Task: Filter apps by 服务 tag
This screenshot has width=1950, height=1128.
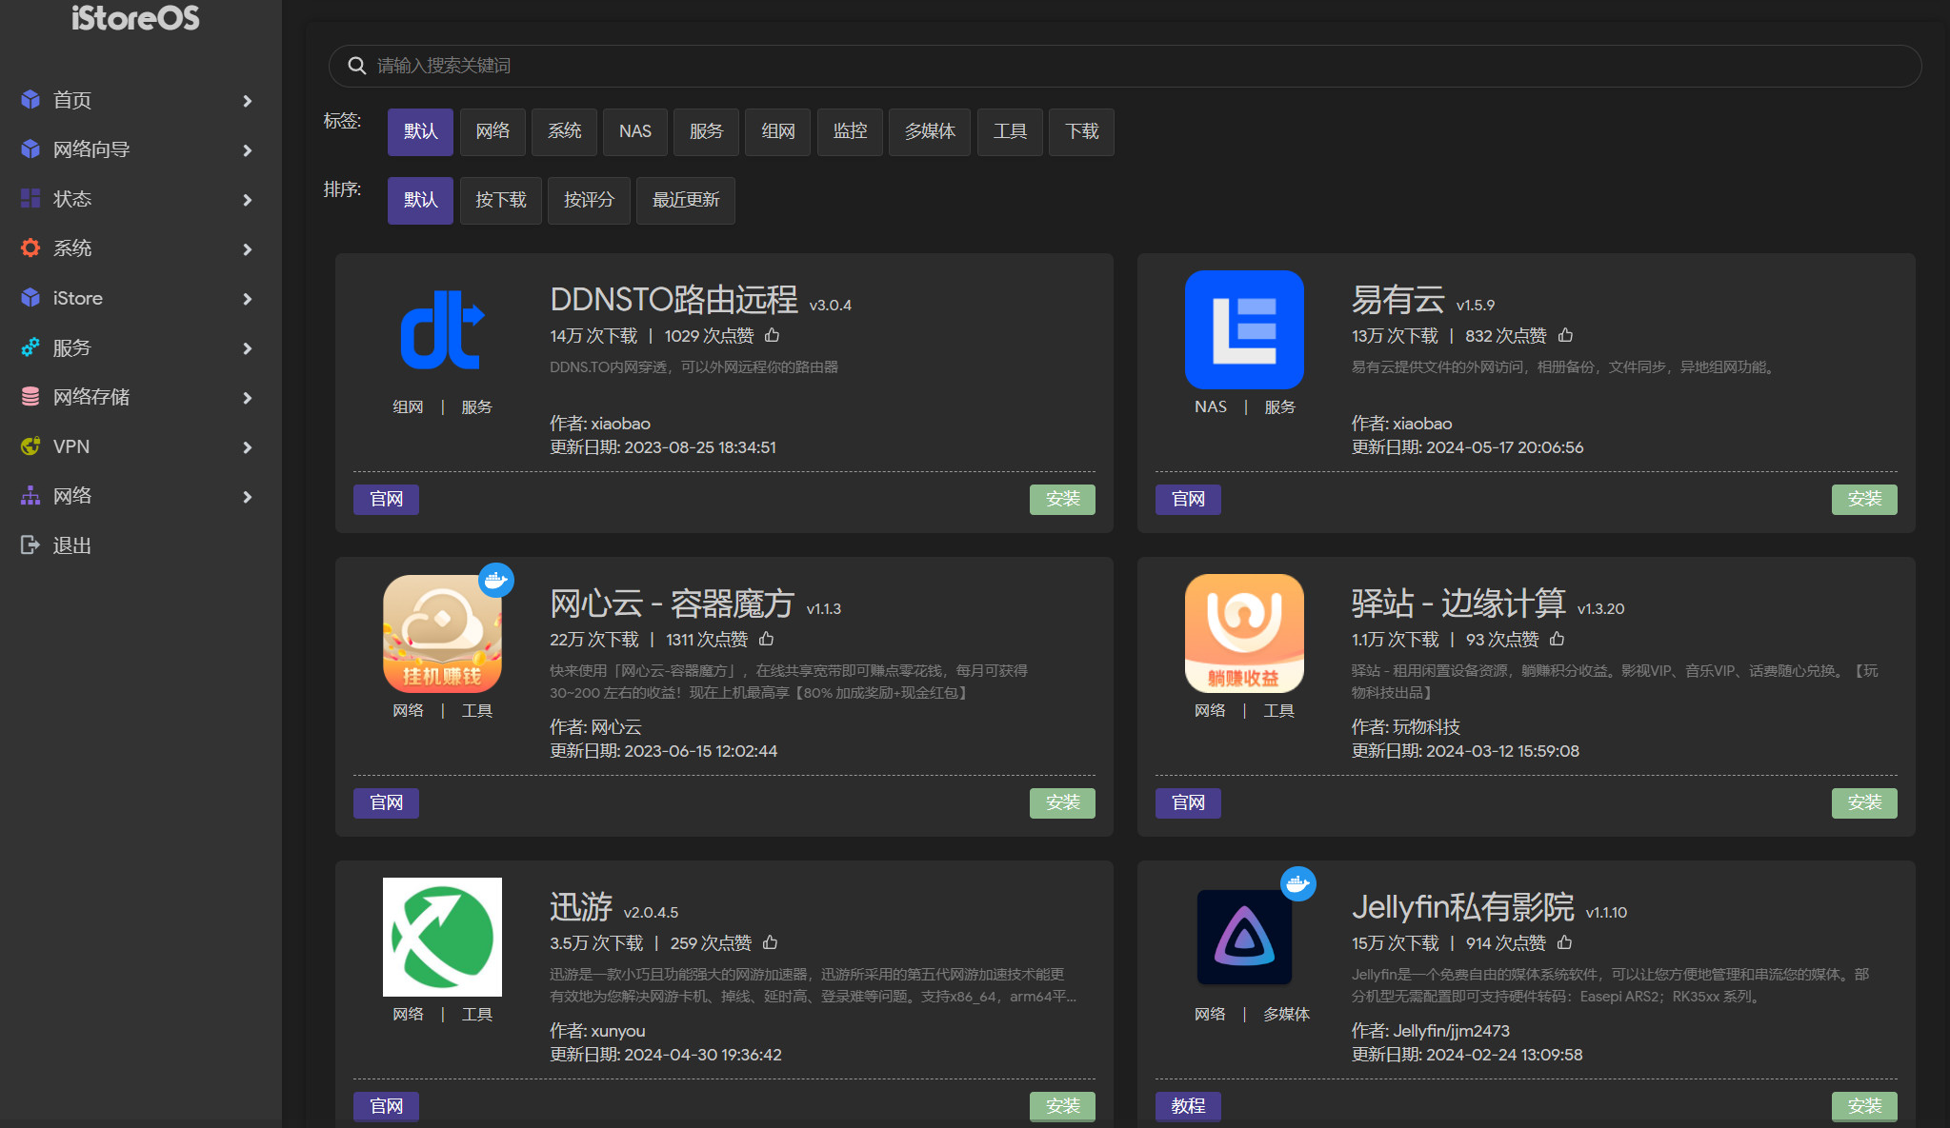Action: 706,131
